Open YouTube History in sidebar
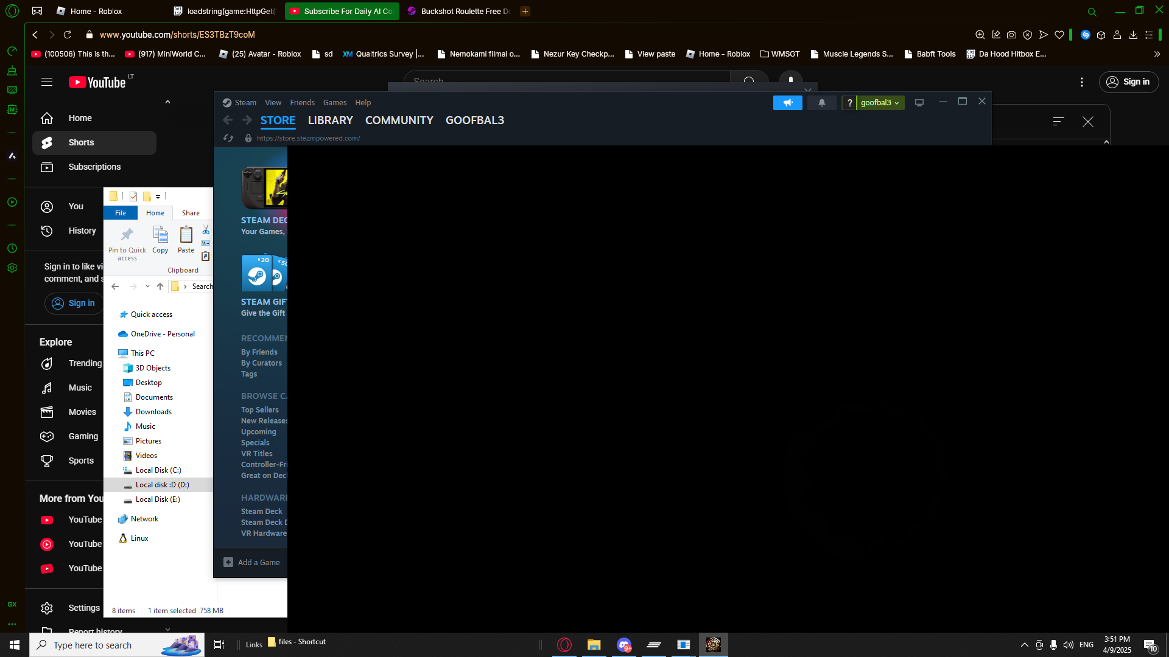Image resolution: width=1169 pixels, height=657 pixels. coord(68,231)
